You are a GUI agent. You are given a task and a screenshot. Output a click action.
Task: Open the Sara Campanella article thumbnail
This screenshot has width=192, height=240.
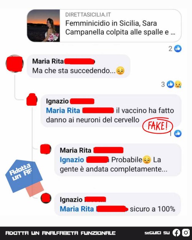pos(43,26)
